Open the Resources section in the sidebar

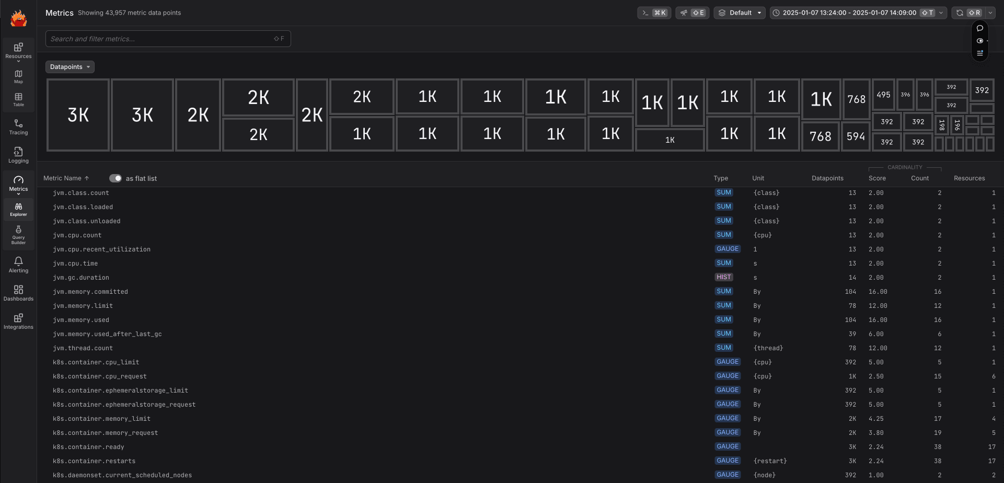18,51
